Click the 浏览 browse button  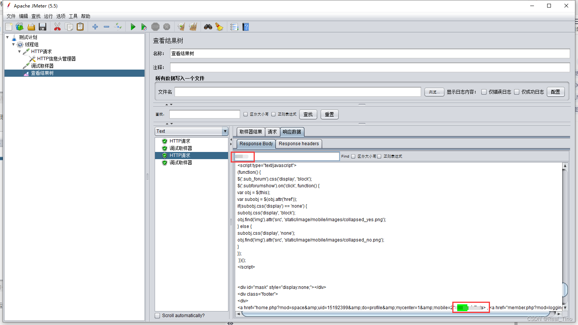[434, 92]
